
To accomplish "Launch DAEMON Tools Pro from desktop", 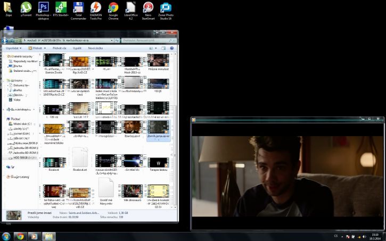I will (x=96, y=11).
